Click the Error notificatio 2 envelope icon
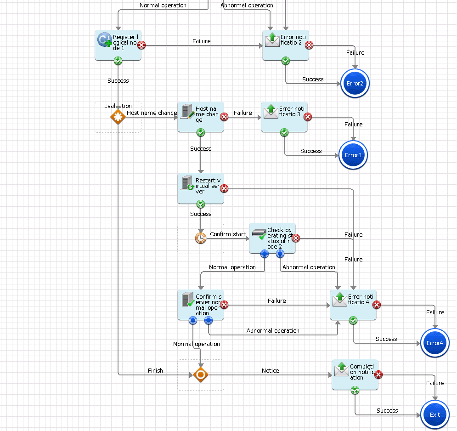The width and height of the screenshot is (457, 431). [272, 40]
